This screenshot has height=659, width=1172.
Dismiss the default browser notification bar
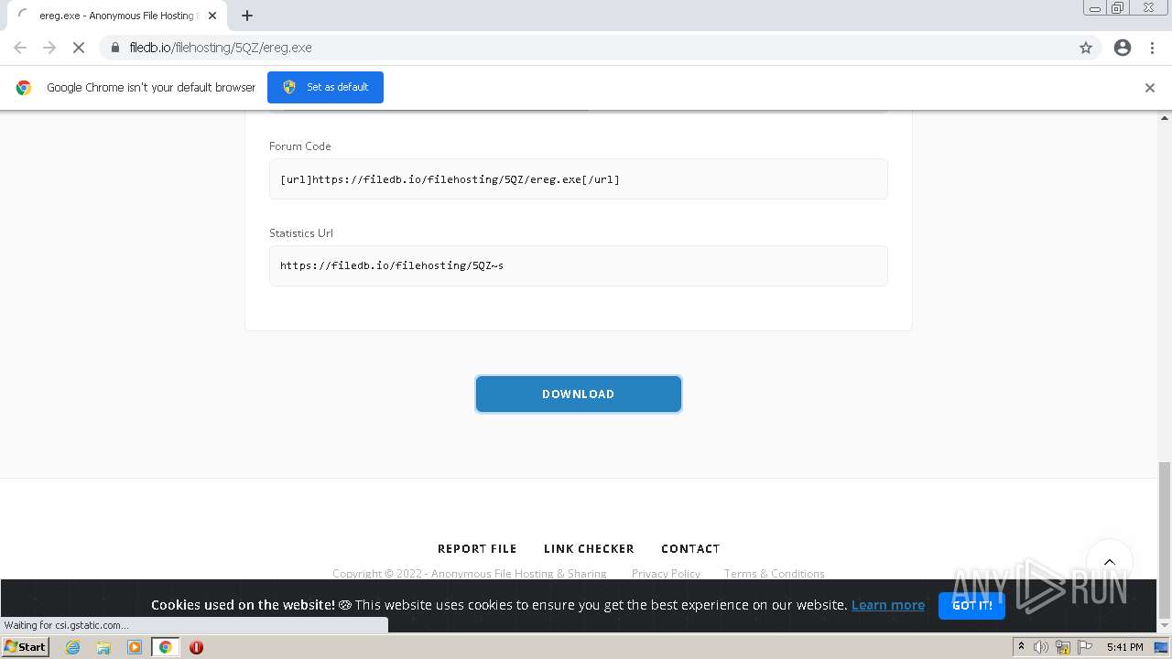[x=1150, y=88]
